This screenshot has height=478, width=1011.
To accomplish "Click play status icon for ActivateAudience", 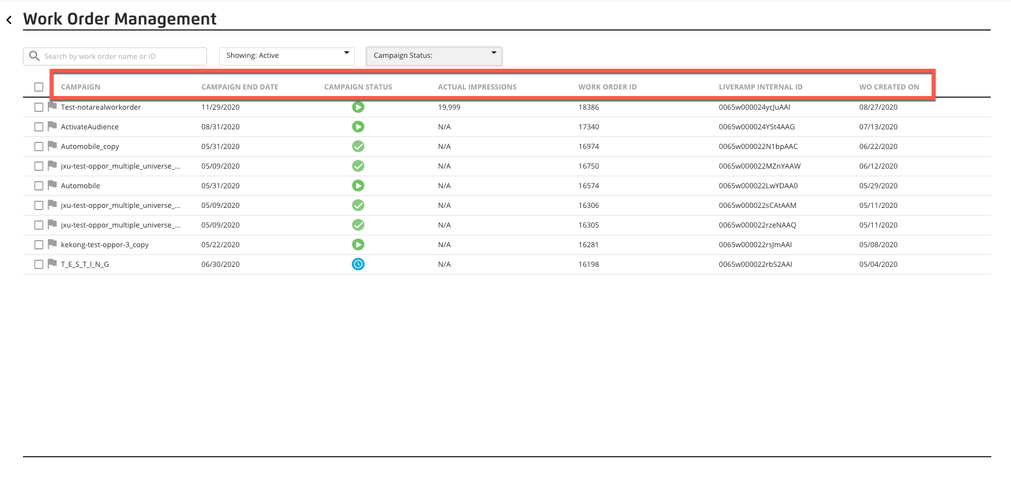I will pos(358,127).
